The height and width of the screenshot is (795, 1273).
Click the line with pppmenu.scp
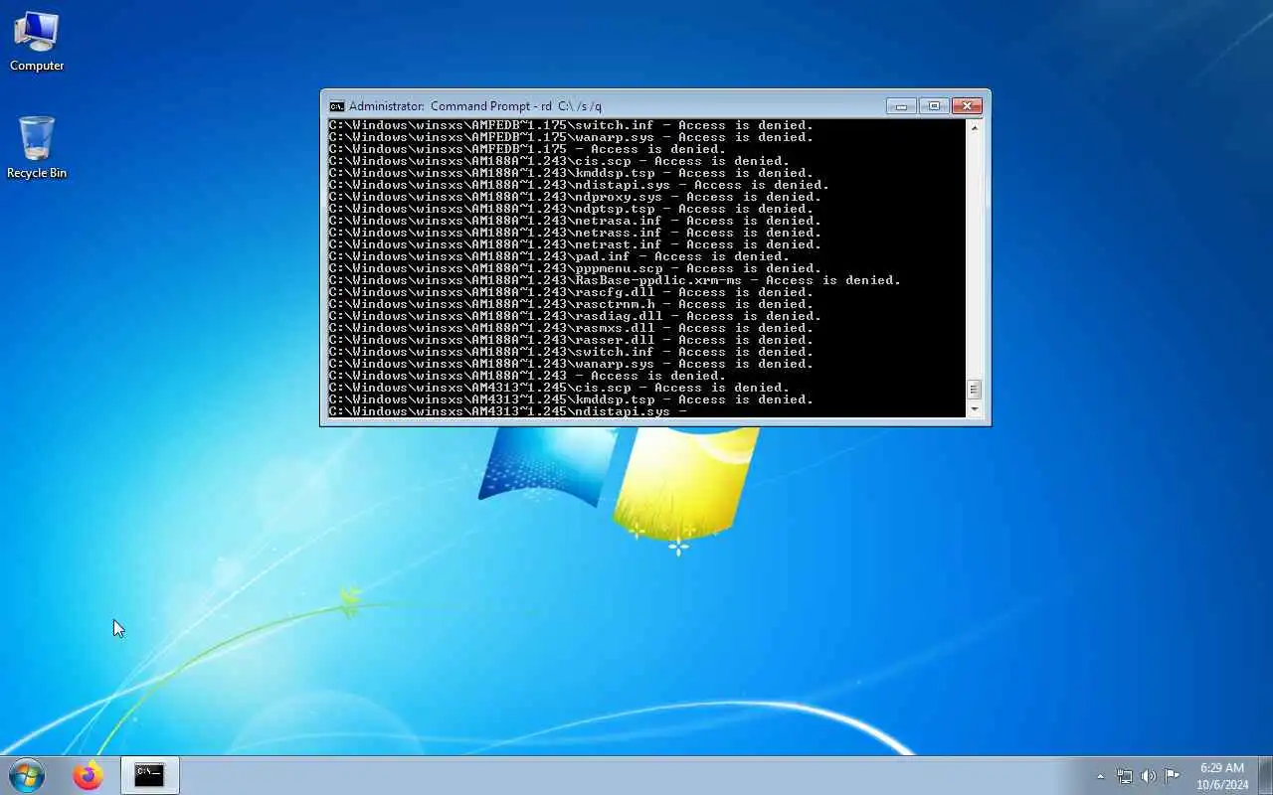tap(575, 268)
